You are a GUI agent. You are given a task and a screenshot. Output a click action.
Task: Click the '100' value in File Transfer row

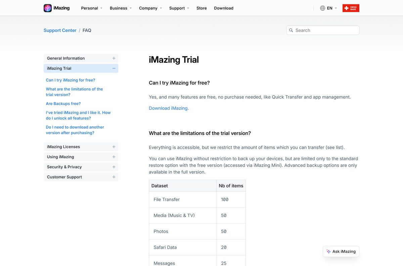coord(225,199)
